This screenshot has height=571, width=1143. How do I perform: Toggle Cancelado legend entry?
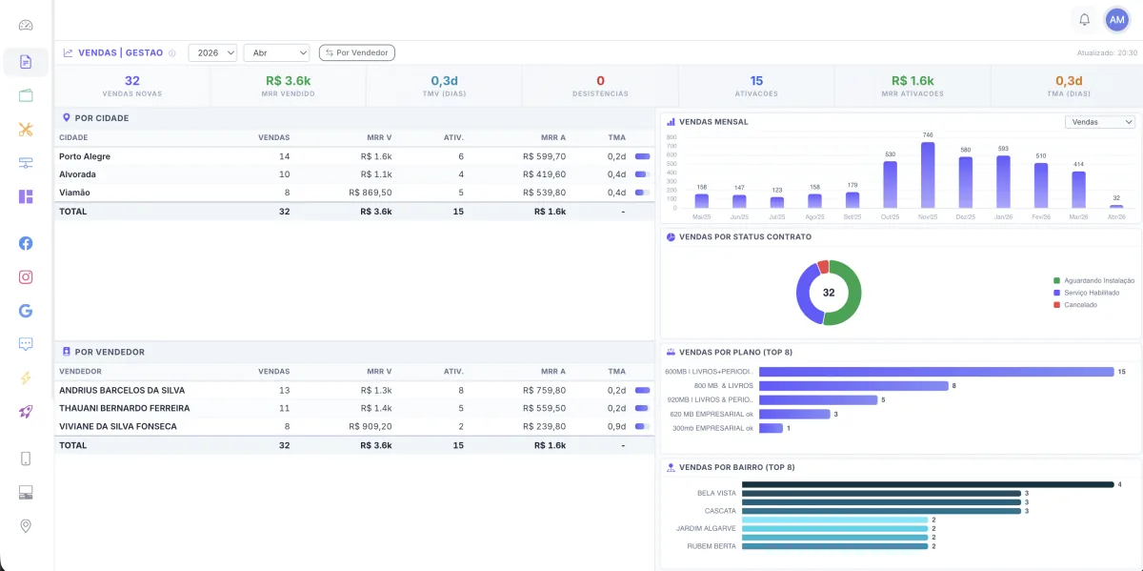point(1075,304)
